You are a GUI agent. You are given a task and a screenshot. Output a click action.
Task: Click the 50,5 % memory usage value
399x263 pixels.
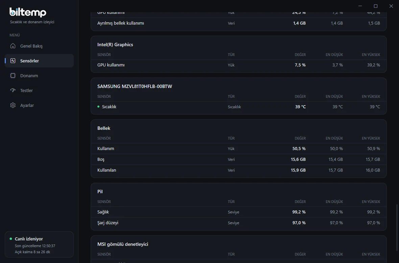point(299,148)
